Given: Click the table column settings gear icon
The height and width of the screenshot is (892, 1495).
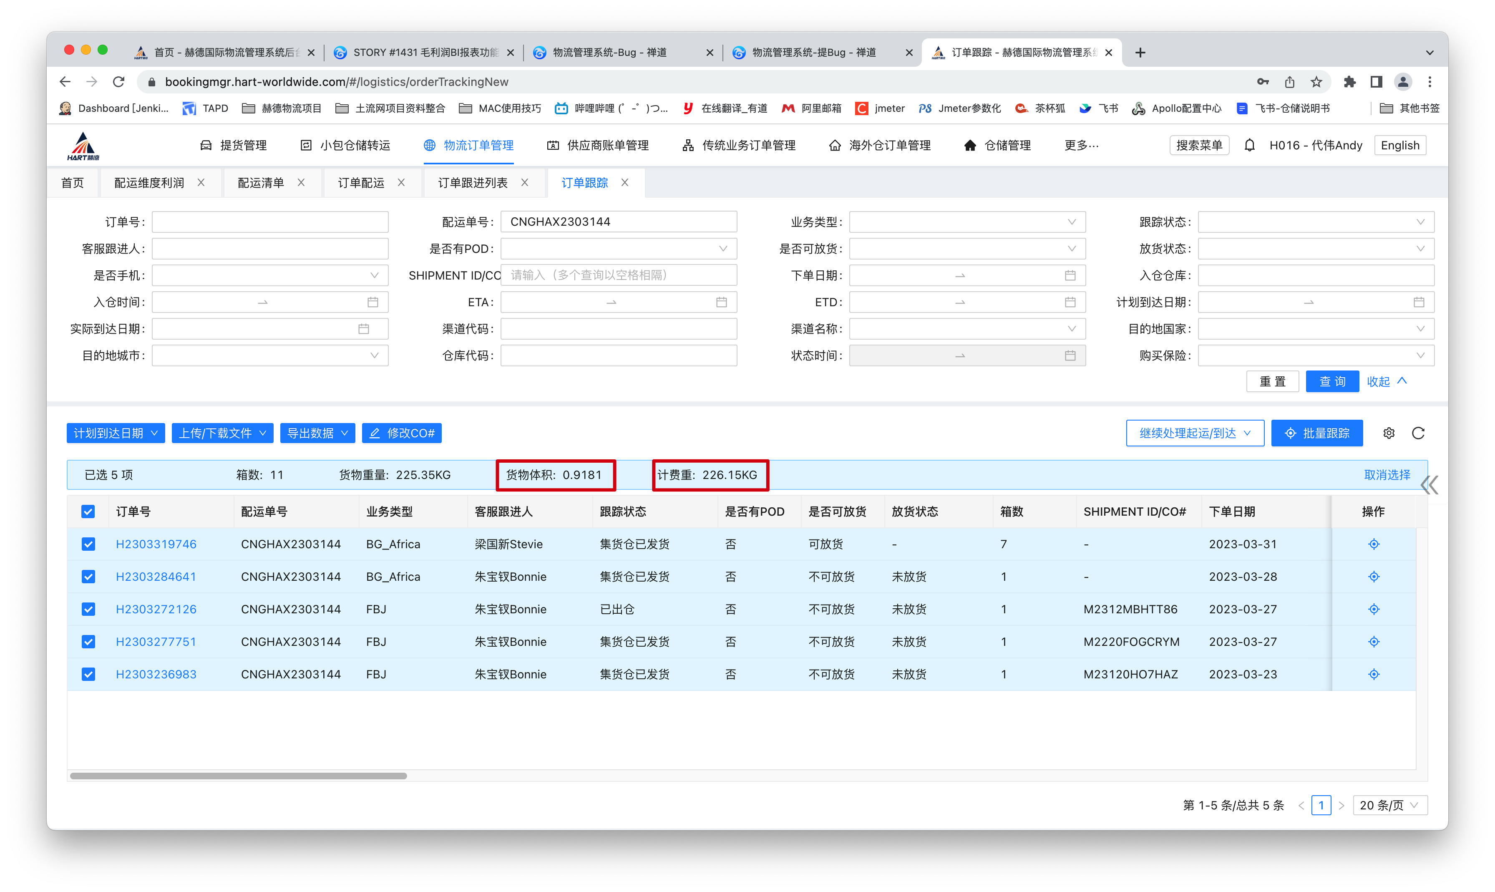Looking at the screenshot, I should (1389, 433).
